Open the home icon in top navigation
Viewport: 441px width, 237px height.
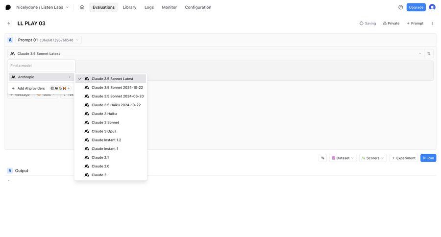click(x=82, y=7)
